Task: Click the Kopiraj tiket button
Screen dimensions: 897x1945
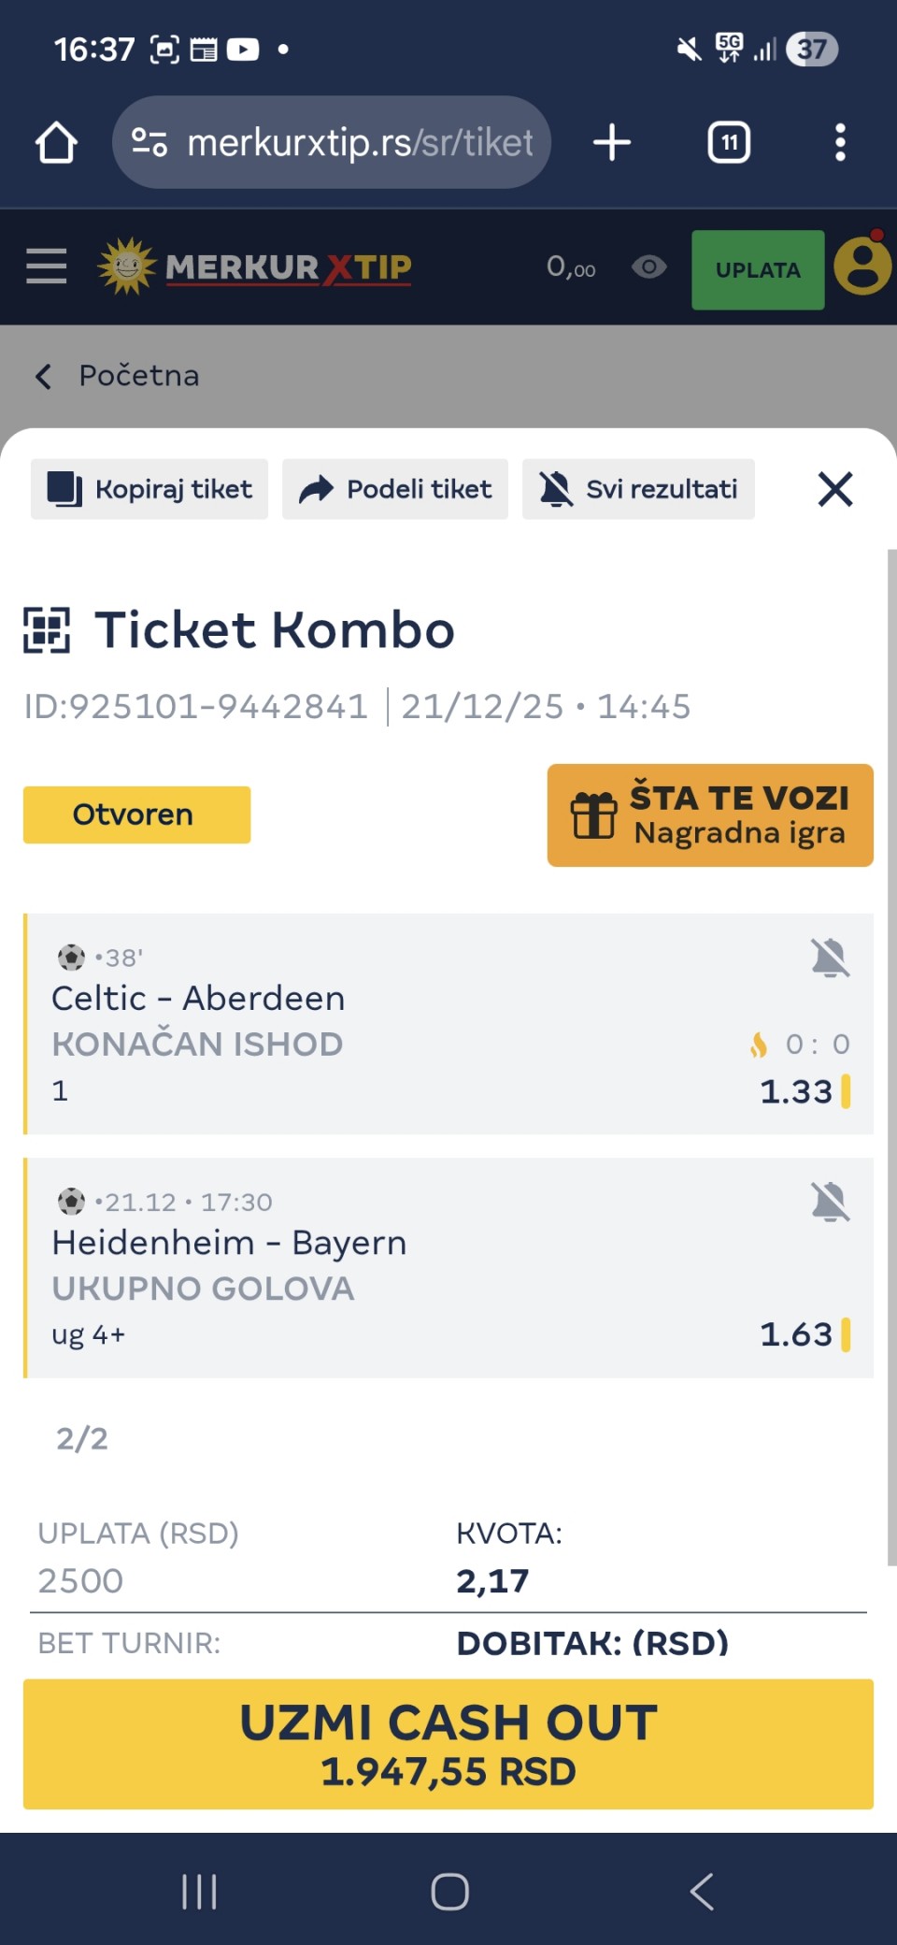Action: click(149, 489)
